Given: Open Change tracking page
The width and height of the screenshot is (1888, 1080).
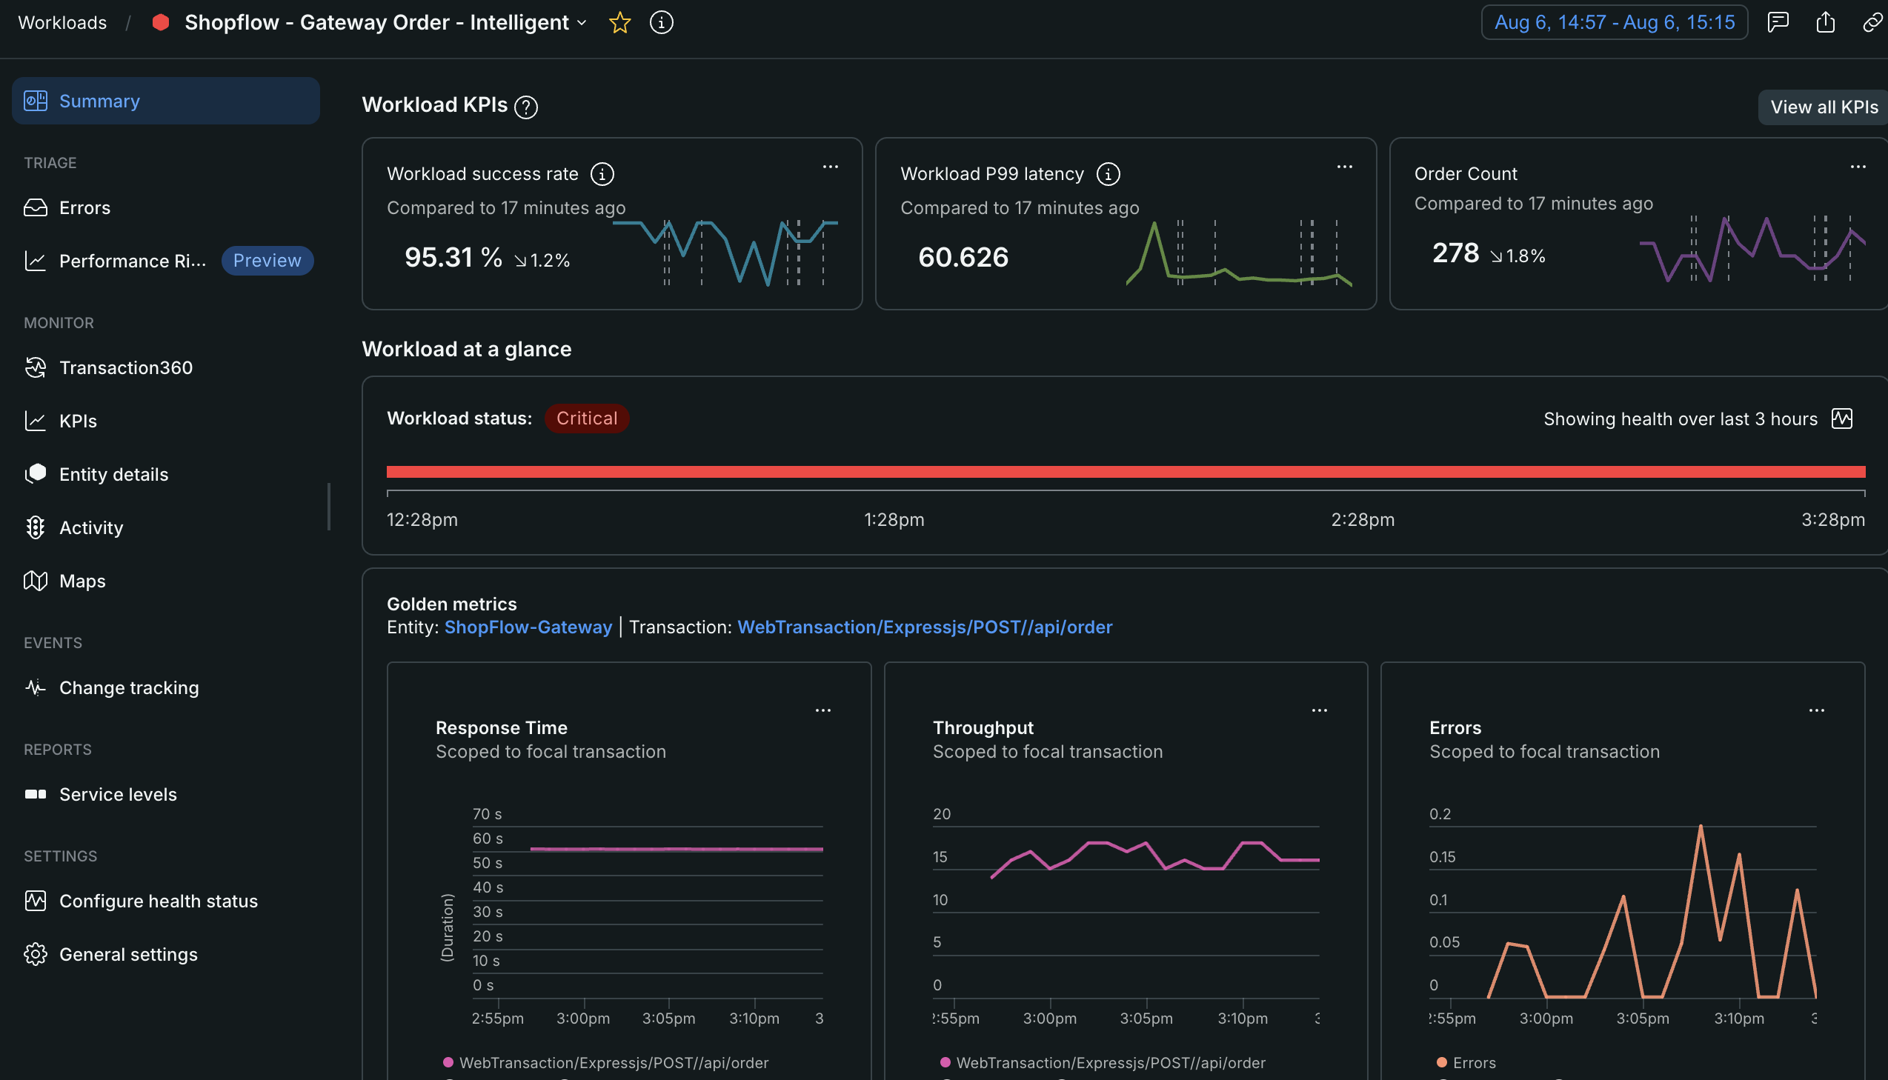Looking at the screenshot, I should tap(129, 687).
